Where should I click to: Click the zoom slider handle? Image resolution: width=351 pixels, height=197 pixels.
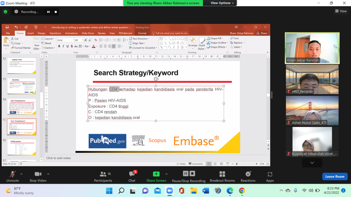[x=237, y=164]
